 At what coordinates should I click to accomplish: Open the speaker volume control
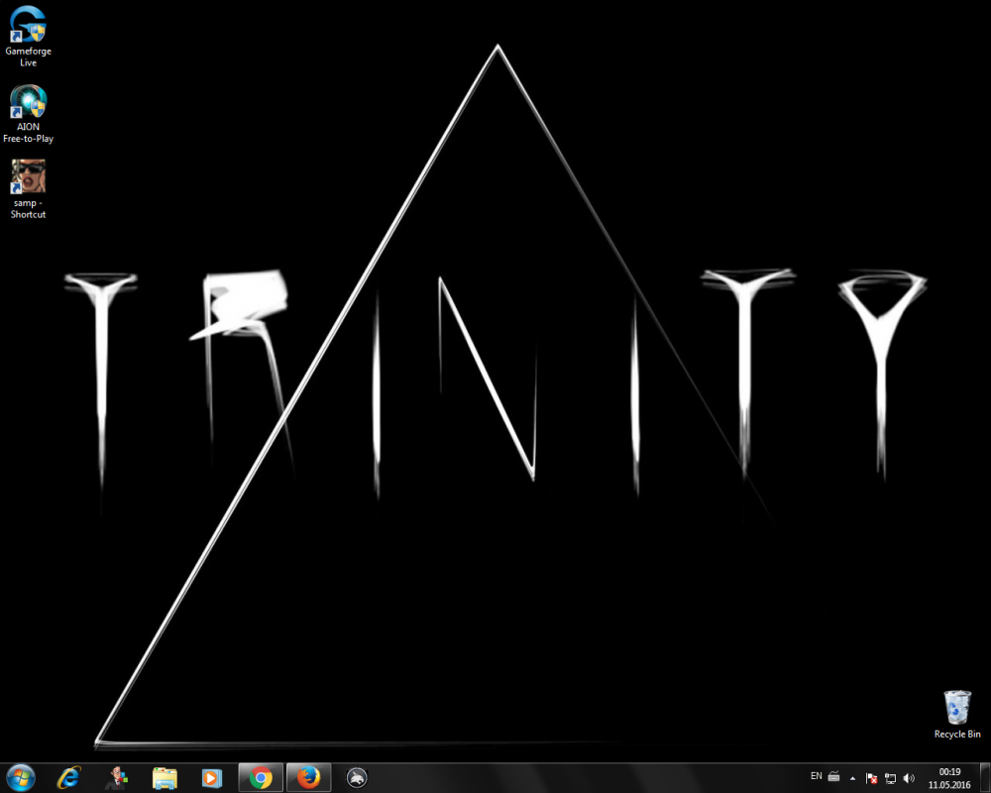909,778
